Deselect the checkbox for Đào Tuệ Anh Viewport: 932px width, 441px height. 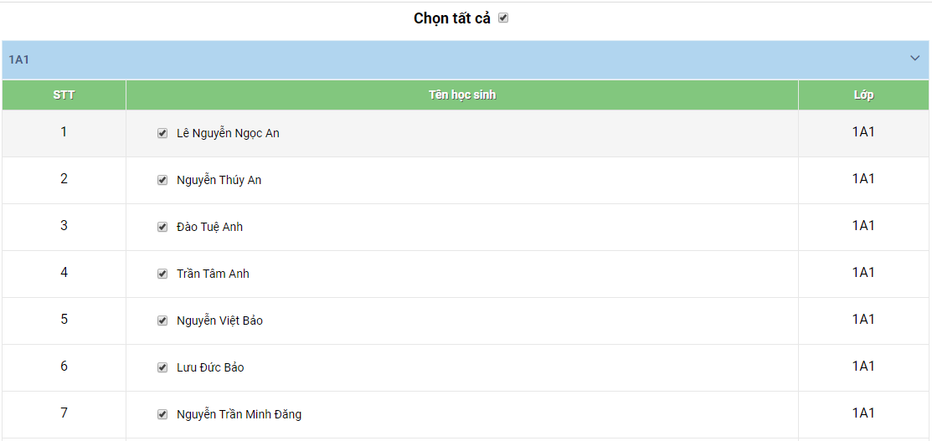coord(162,227)
